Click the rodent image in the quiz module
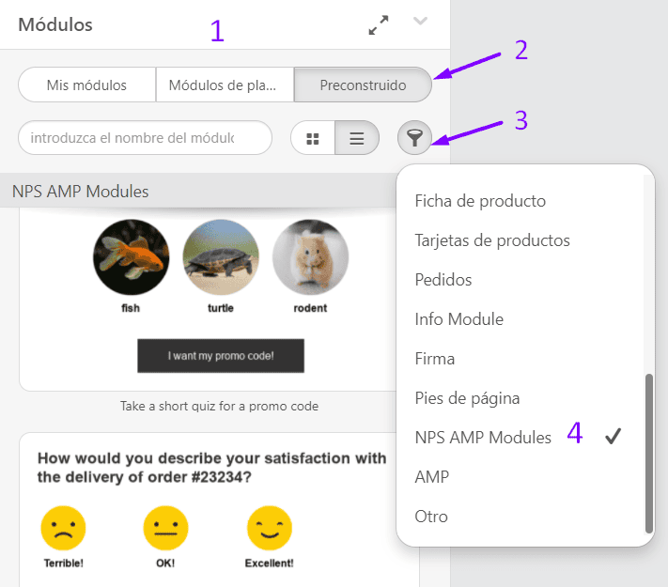668x587 pixels. coord(311,256)
